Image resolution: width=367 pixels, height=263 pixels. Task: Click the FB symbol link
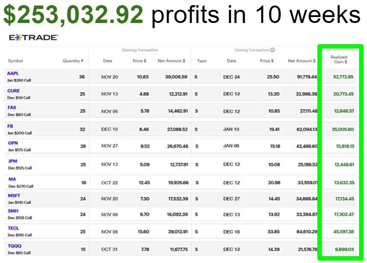pos(11,126)
